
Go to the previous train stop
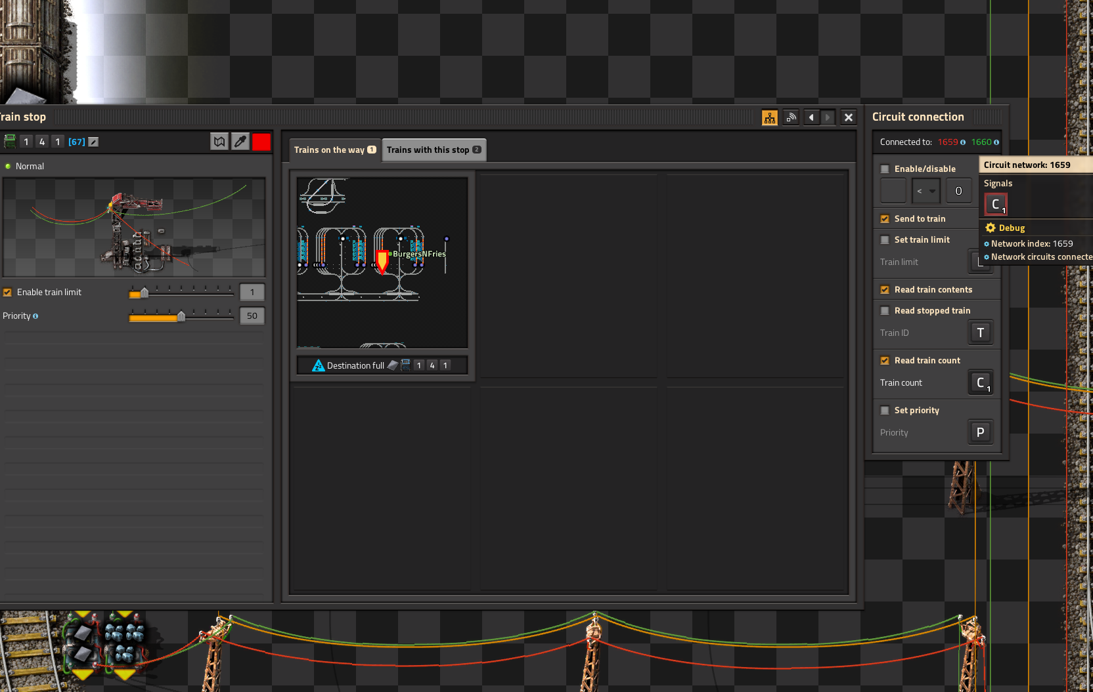(x=812, y=117)
